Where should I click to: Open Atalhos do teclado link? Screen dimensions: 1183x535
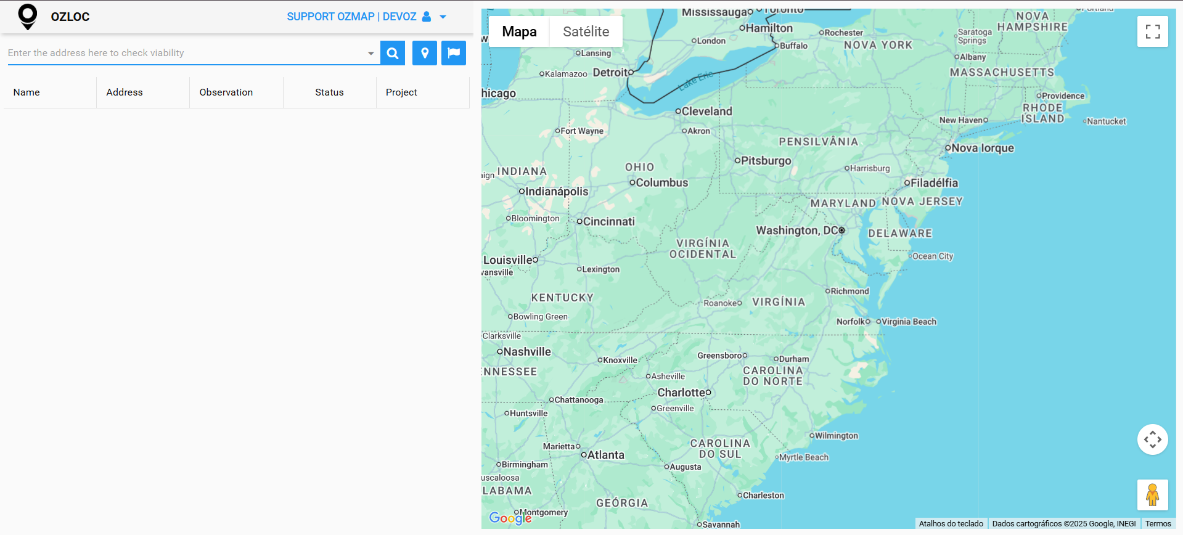tap(951, 524)
